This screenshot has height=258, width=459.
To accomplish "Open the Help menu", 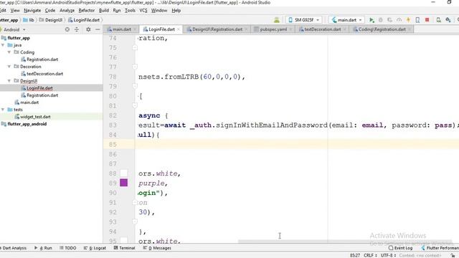I will point(176,11).
